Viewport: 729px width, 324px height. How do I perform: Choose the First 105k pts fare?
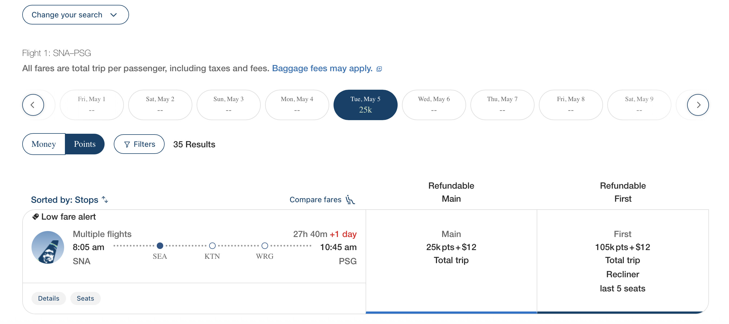[622, 247]
